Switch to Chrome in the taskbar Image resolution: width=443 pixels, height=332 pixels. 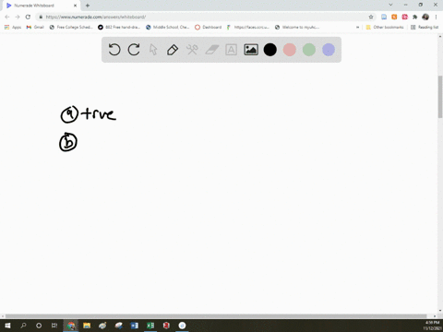click(x=71, y=326)
